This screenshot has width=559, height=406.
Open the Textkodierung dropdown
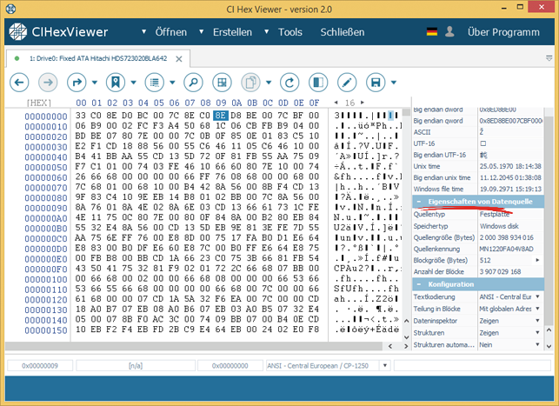[541, 296]
